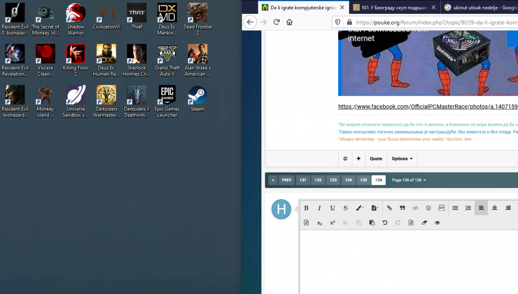The width and height of the screenshot is (518, 294).
Task: Open page 135 of the topic
Action: (x=363, y=180)
